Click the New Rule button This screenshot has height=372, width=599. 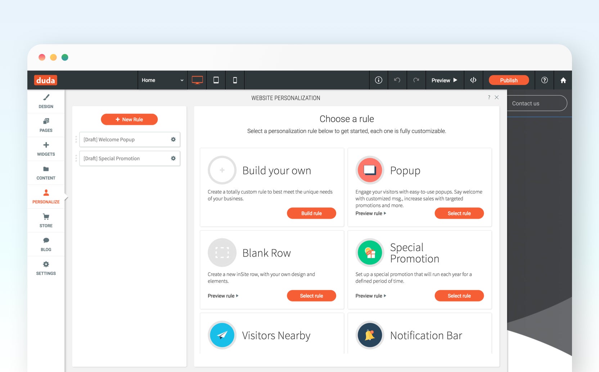pos(129,119)
